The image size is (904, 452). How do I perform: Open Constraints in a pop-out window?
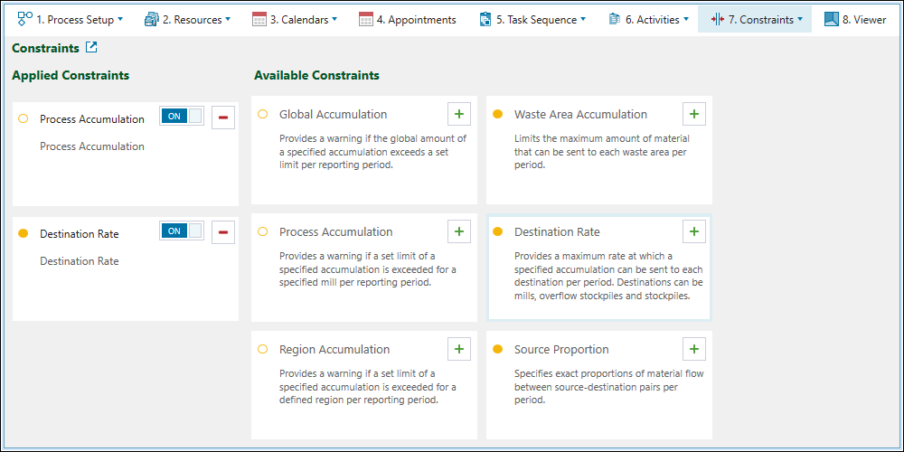click(91, 48)
